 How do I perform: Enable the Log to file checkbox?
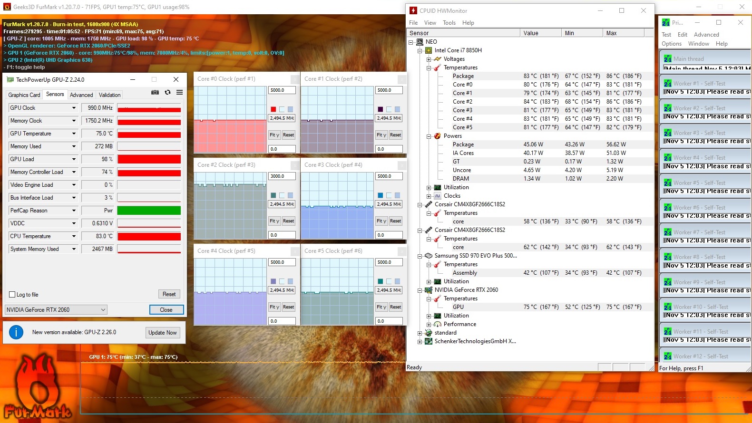pos(12,295)
